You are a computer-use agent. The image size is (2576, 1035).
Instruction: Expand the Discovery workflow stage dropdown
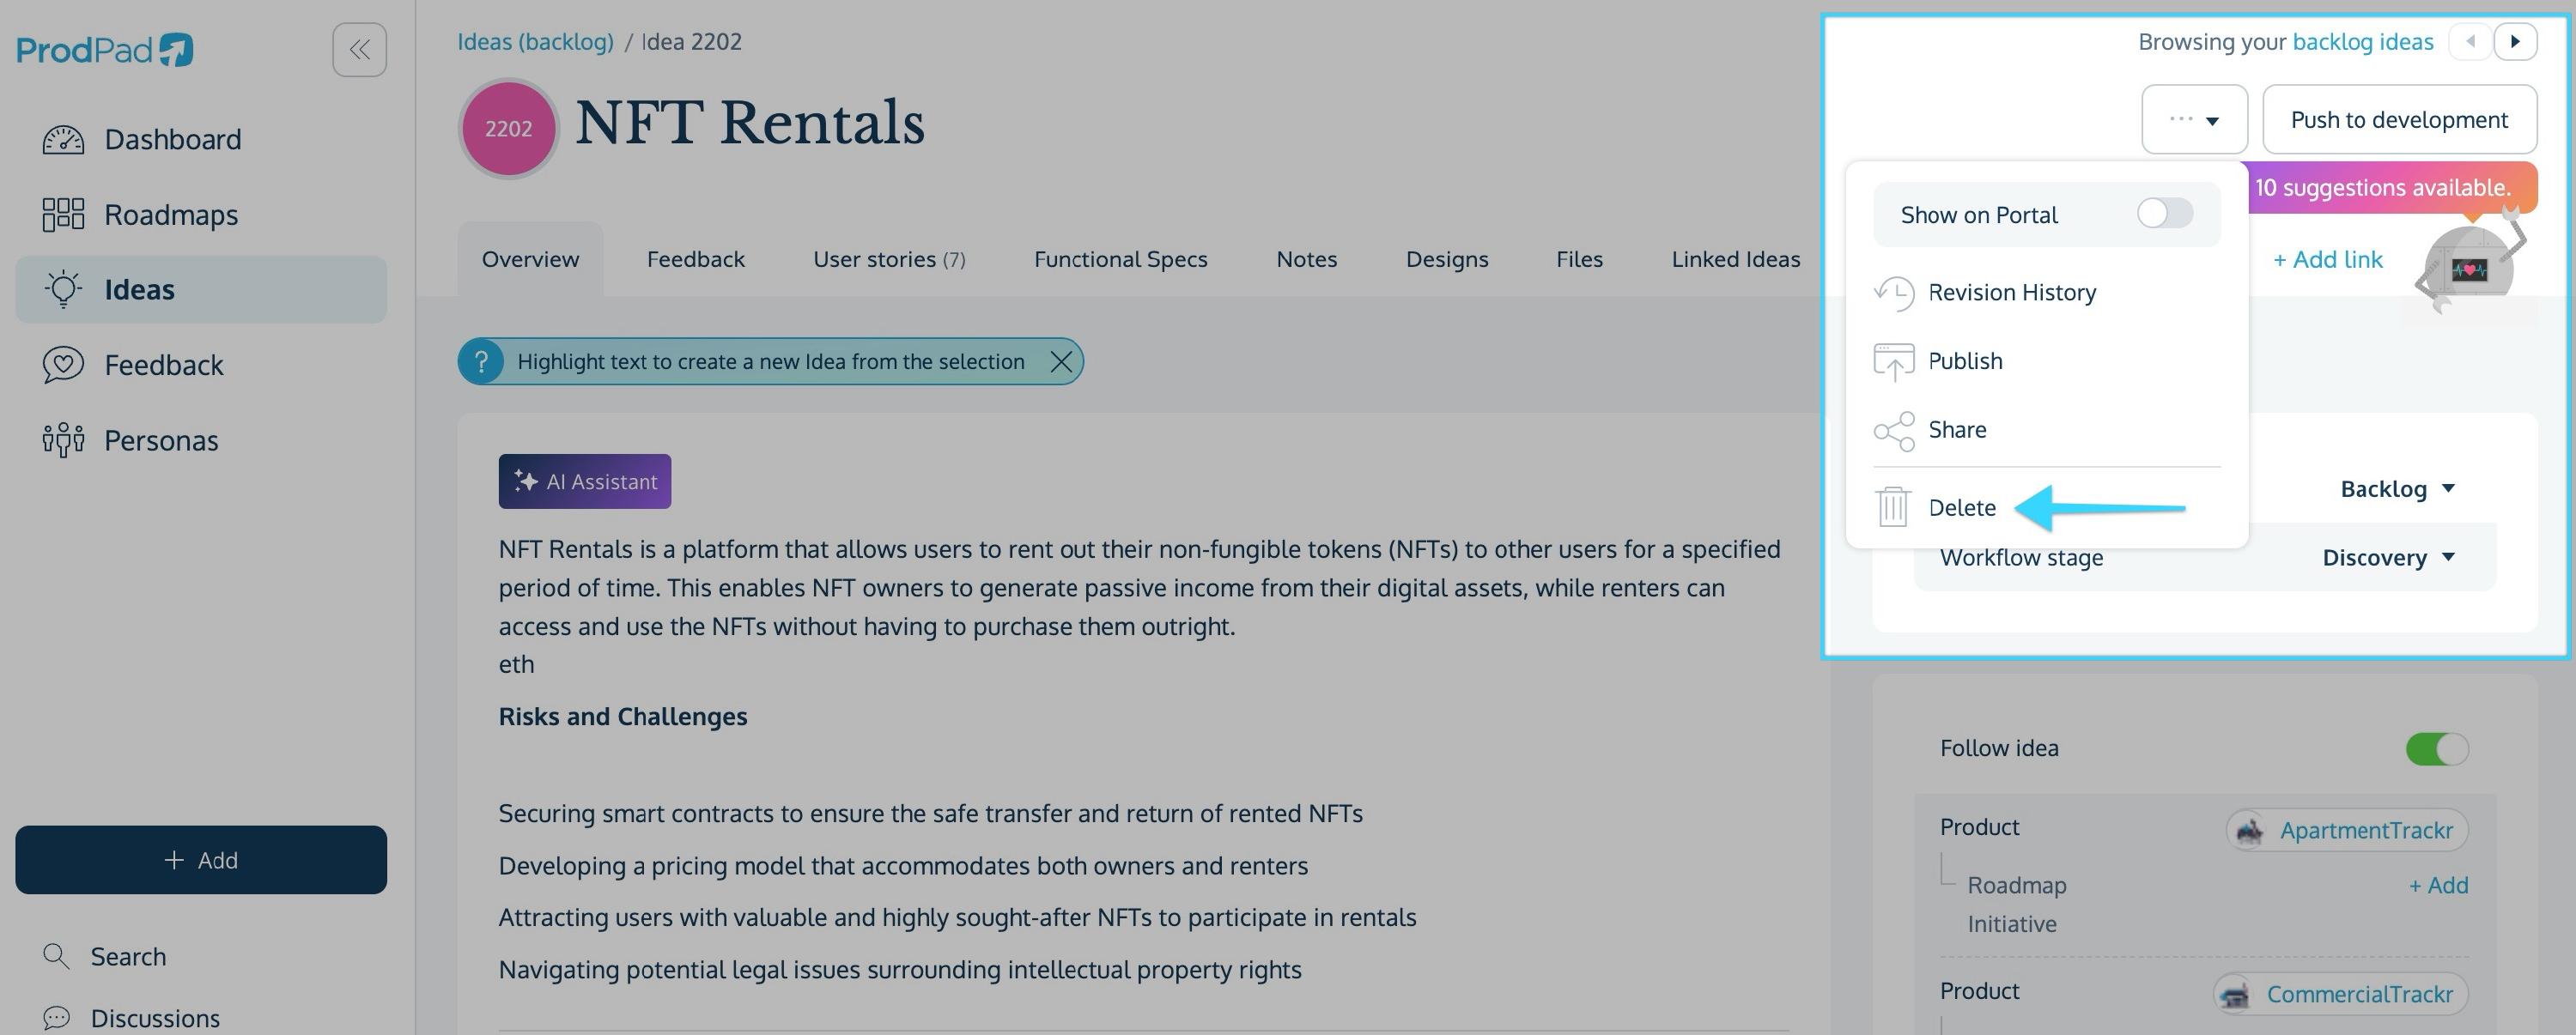[x=2388, y=558]
